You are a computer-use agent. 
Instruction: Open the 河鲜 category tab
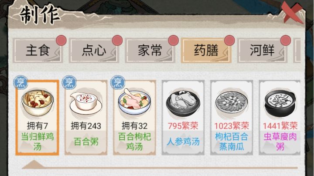pyautogui.click(x=262, y=51)
